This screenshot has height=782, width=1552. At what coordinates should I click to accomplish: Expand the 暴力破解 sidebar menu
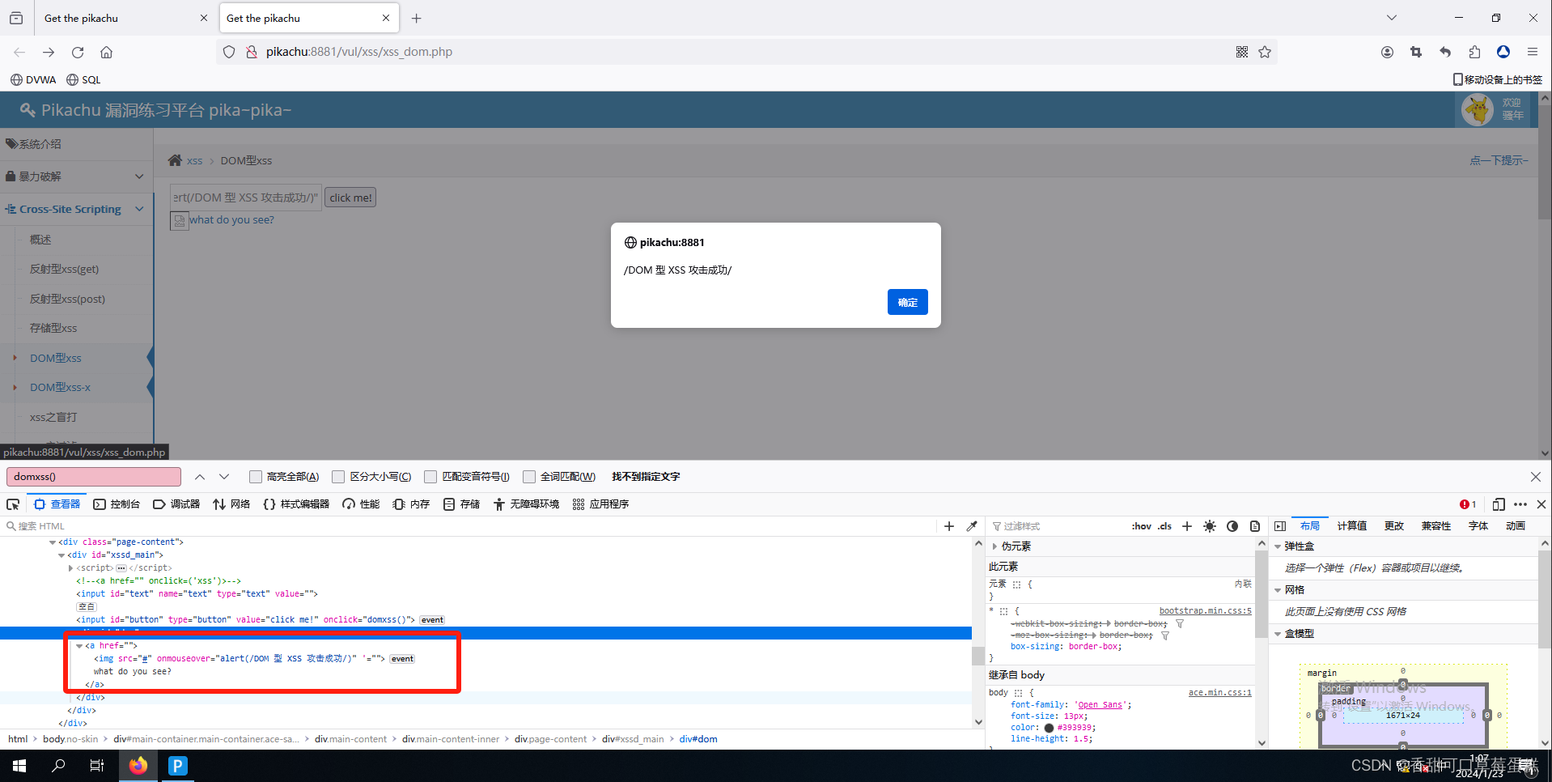click(76, 176)
